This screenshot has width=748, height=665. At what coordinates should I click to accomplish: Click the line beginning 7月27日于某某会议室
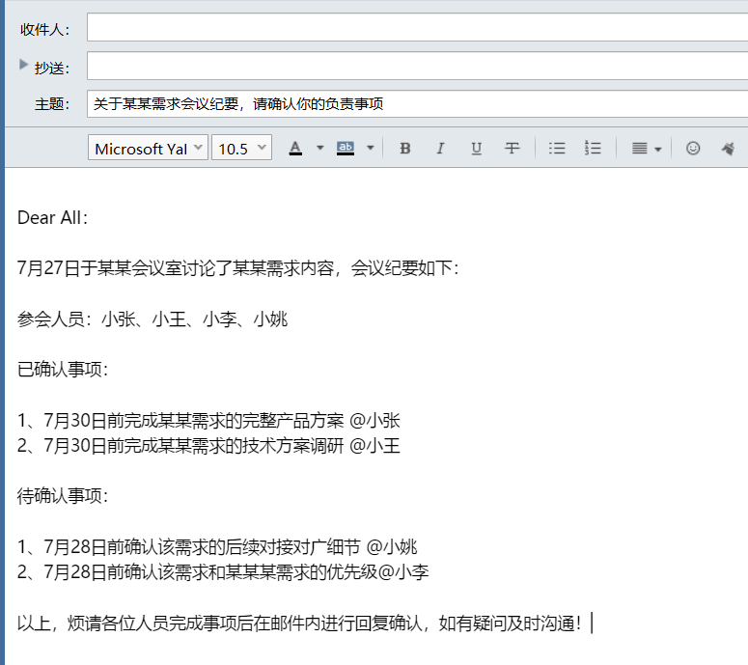(x=237, y=268)
